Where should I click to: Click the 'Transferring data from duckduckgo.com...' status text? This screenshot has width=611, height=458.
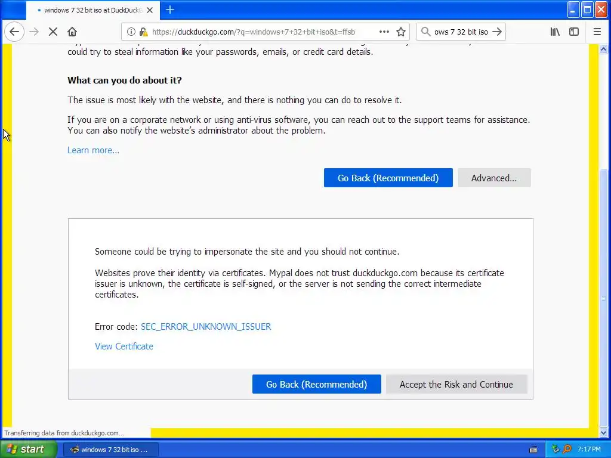(64, 433)
